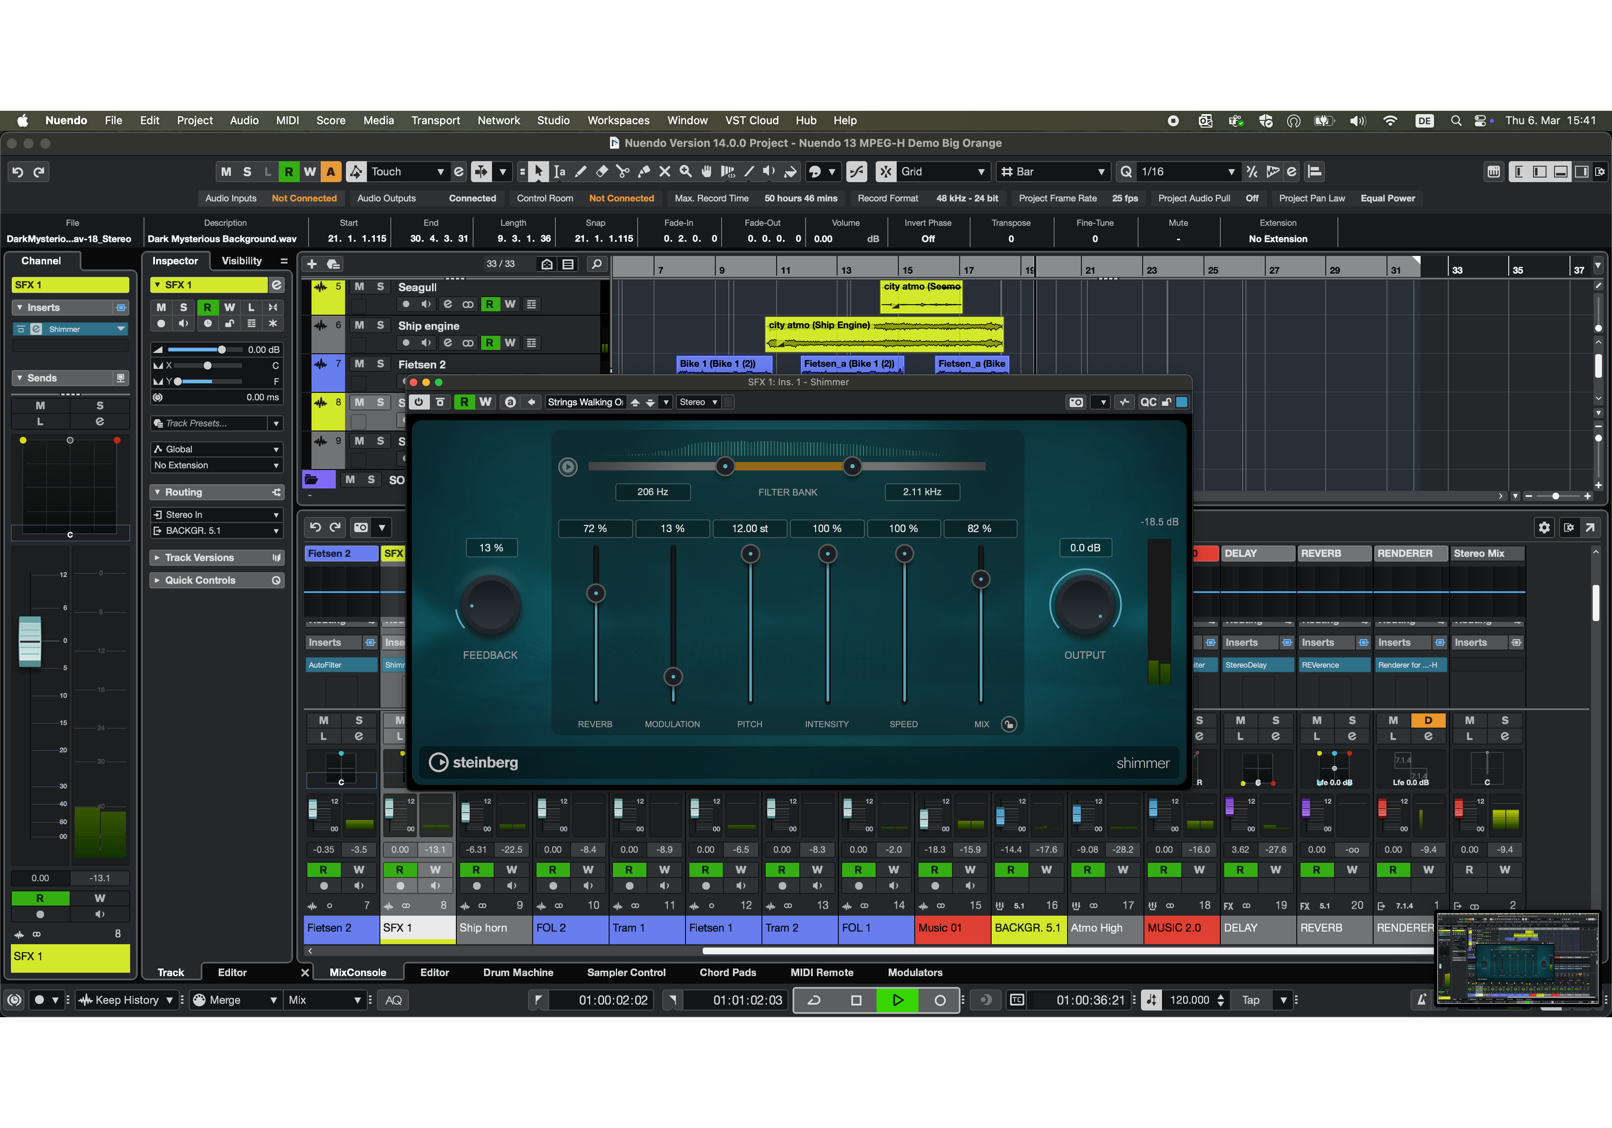The width and height of the screenshot is (1612, 1128).
Task: Select the Split scissors tool
Action: click(x=623, y=171)
